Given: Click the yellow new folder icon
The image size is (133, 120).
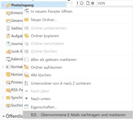Looking at the screenshot, I should pos(26,20).
